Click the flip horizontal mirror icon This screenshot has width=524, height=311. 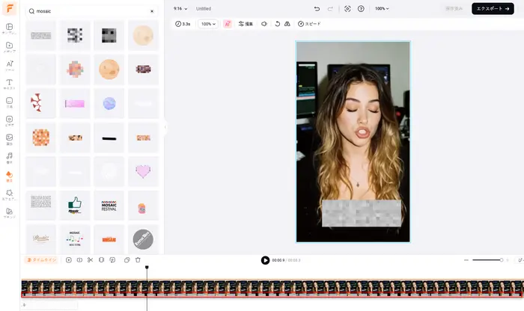(x=287, y=24)
